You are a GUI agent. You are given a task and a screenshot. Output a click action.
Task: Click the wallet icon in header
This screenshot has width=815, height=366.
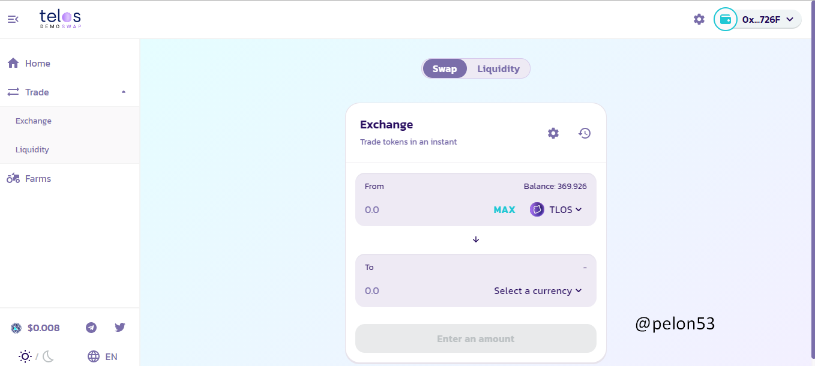(725, 19)
